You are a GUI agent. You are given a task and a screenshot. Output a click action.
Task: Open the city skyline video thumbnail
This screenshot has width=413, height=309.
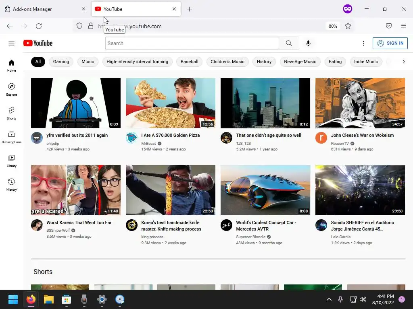coord(265,103)
